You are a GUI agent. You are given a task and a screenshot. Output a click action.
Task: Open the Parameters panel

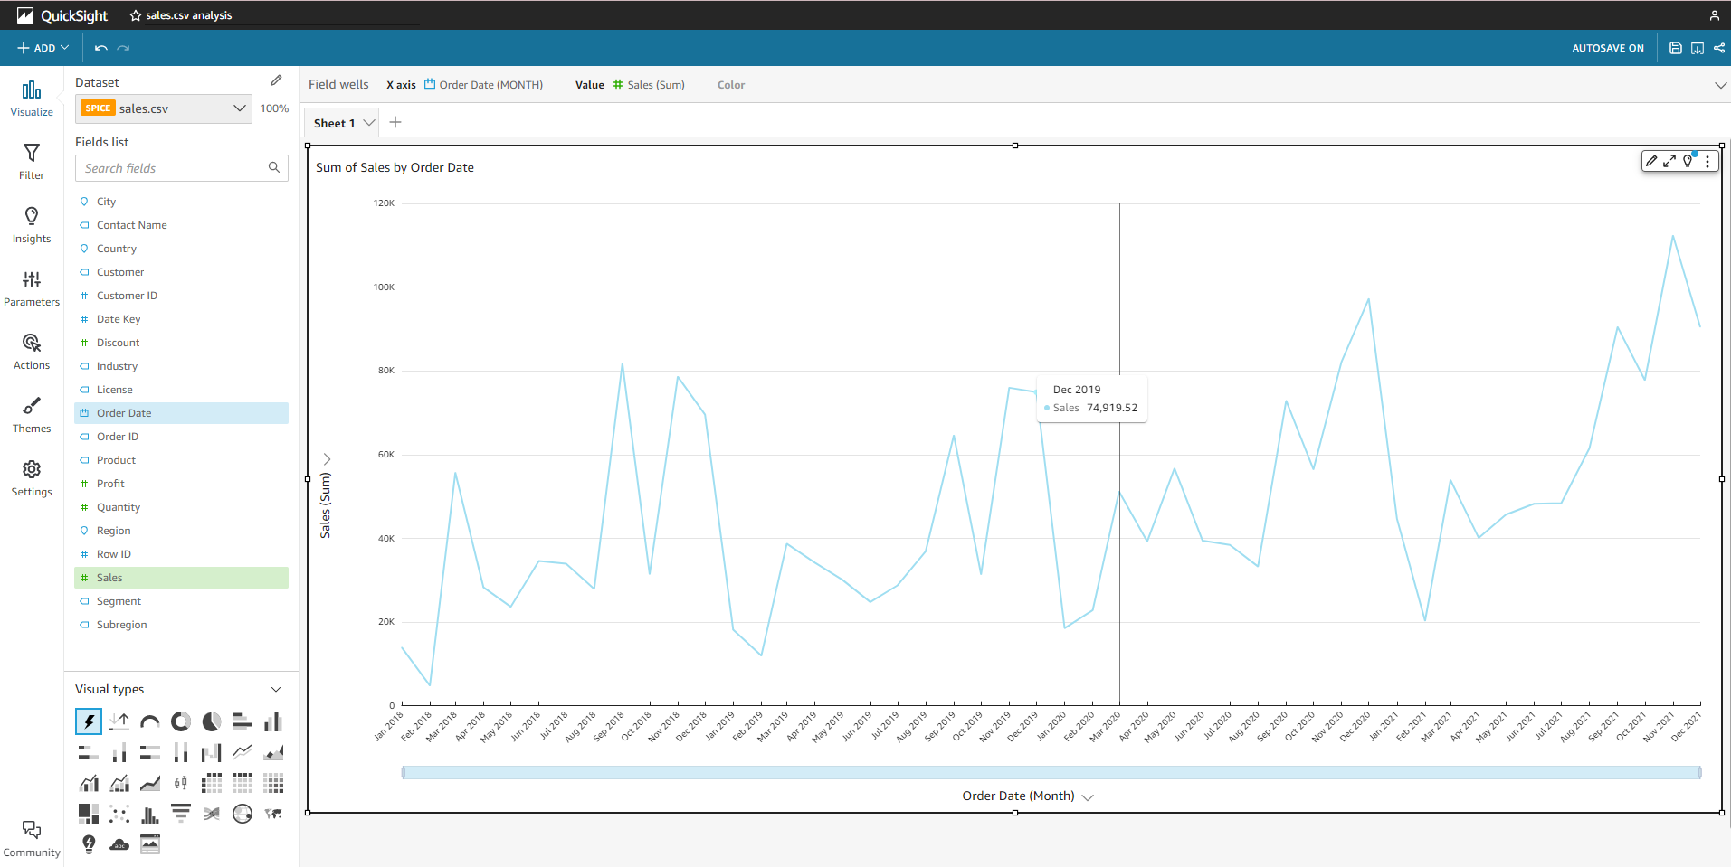[32, 288]
